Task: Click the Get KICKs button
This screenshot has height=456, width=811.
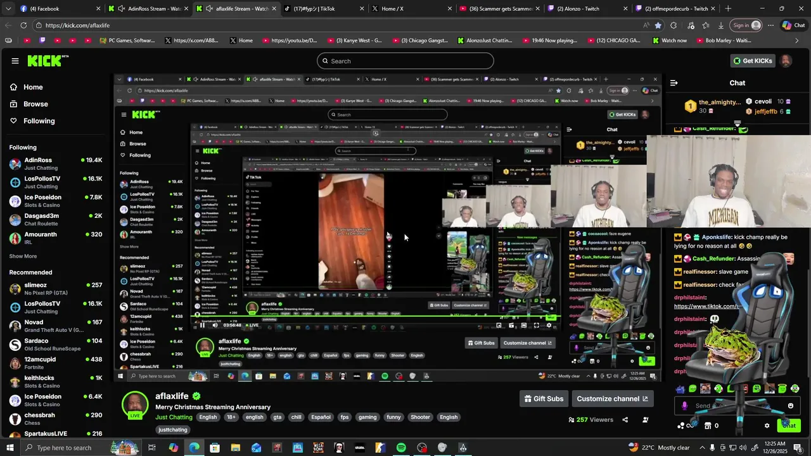Action: [753, 61]
